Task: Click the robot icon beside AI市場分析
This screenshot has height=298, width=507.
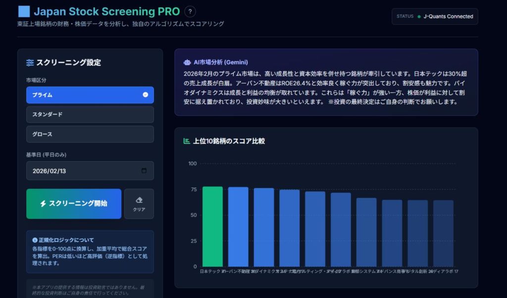Action: point(187,62)
